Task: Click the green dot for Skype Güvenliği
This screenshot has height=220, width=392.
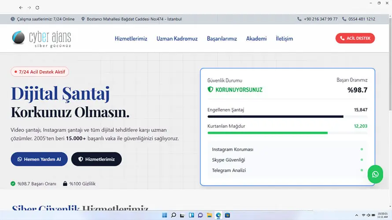Action: tap(362, 160)
